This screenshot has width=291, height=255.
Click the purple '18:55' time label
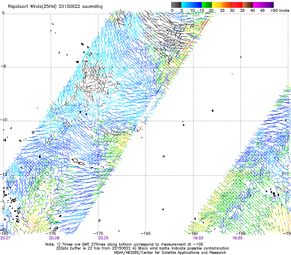pos(237,238)
